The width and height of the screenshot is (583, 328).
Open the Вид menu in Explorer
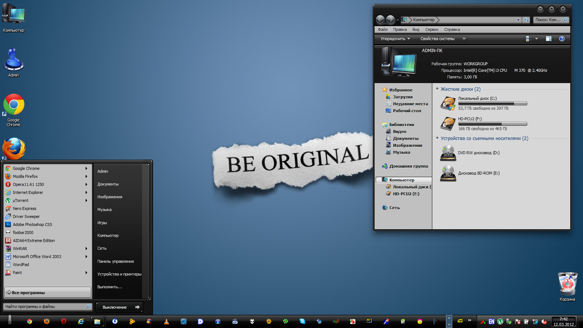[416, 30]
